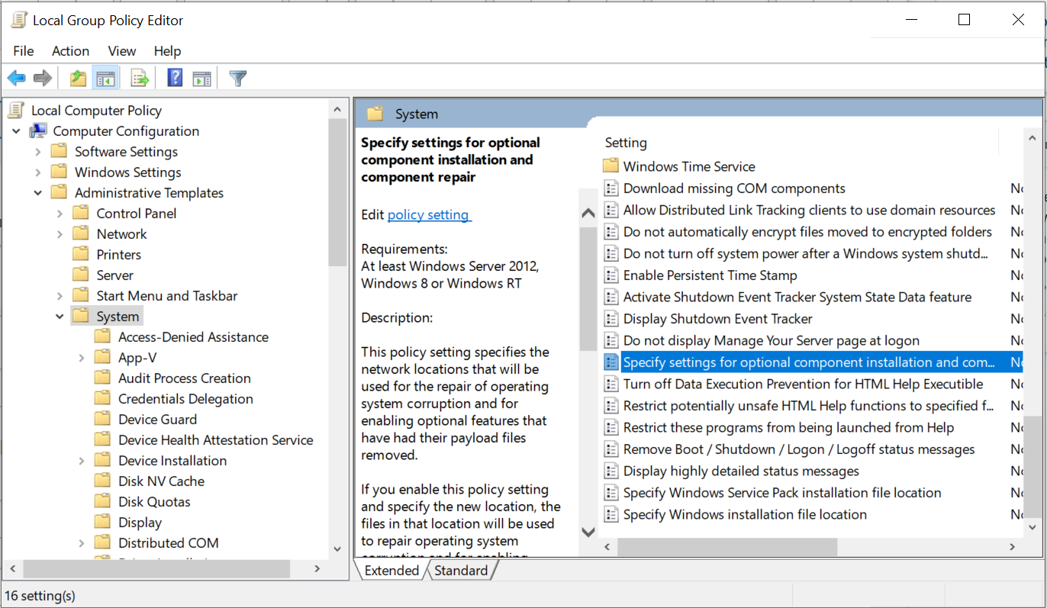Click the Forward arrow toolbar icon
1047x608 pixels.
click(x=43, y=78)
